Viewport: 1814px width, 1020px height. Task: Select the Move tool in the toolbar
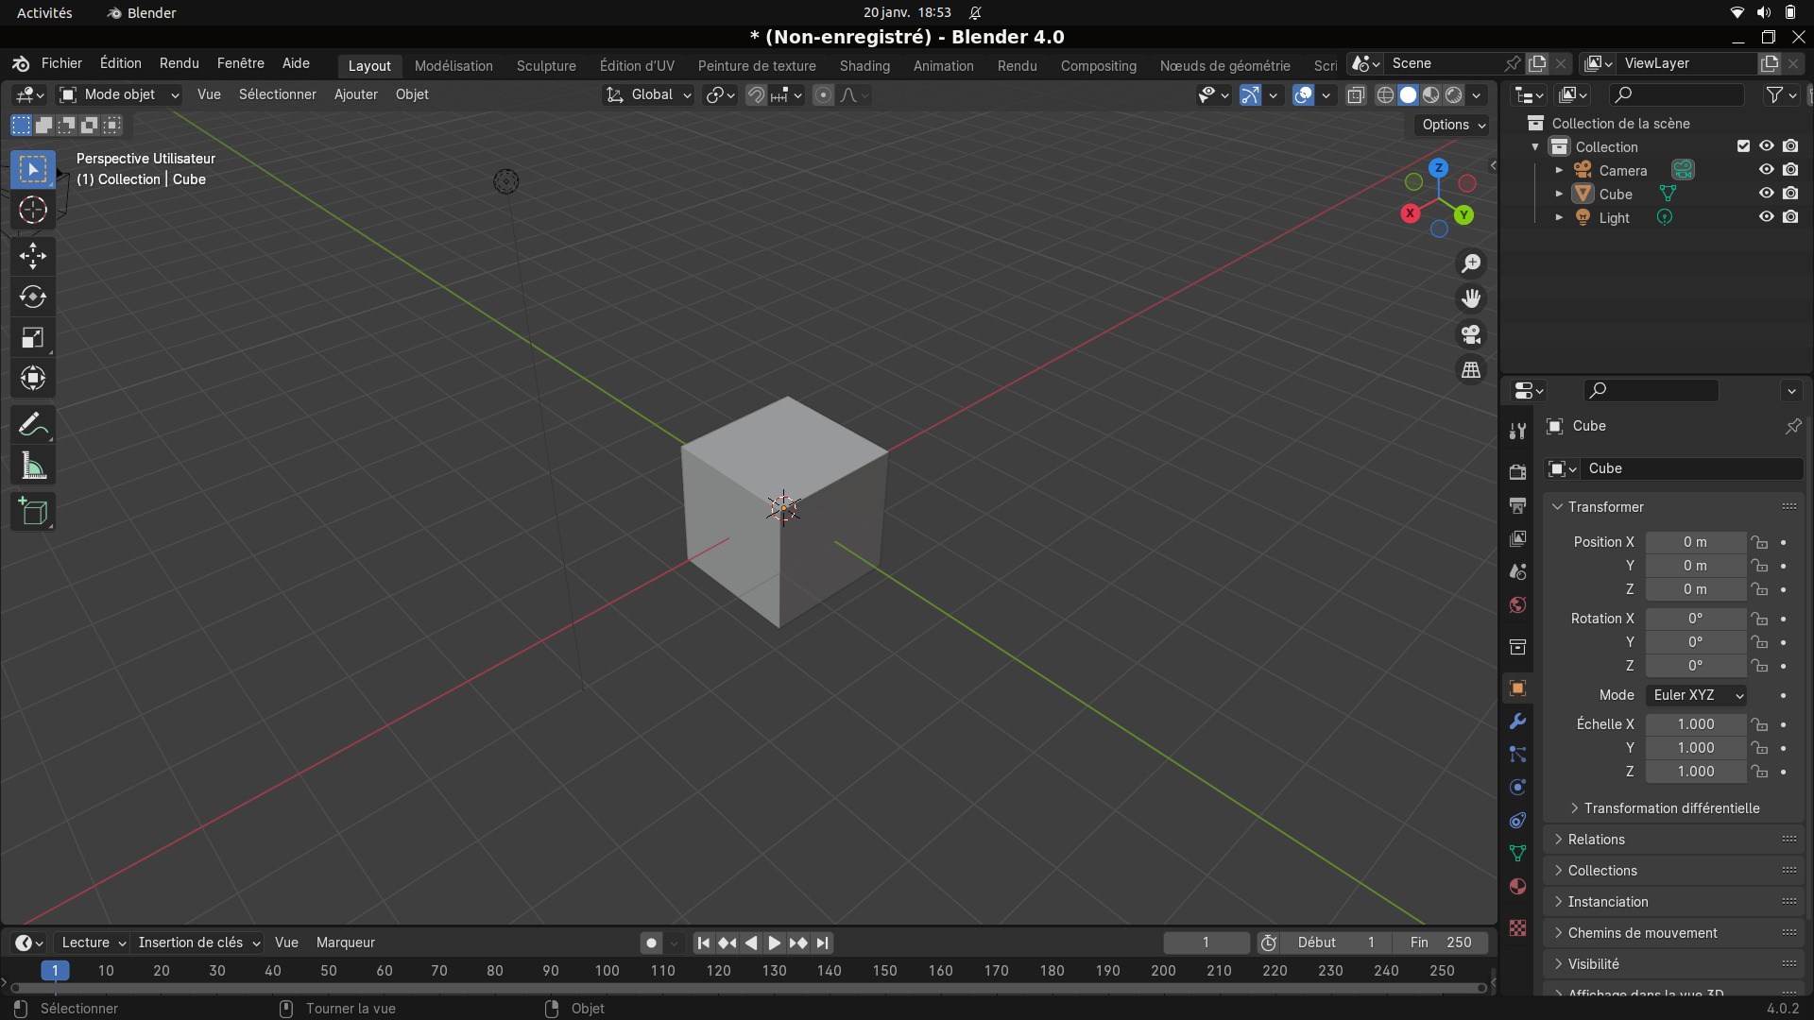pos(33,256)
